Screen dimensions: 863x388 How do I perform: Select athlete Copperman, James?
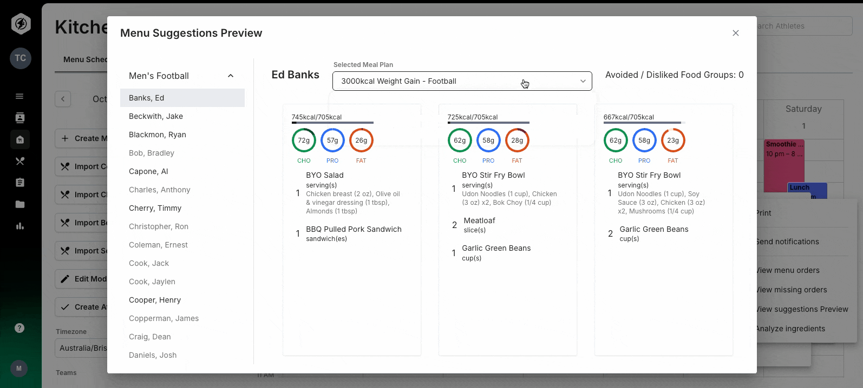[182, 318]
